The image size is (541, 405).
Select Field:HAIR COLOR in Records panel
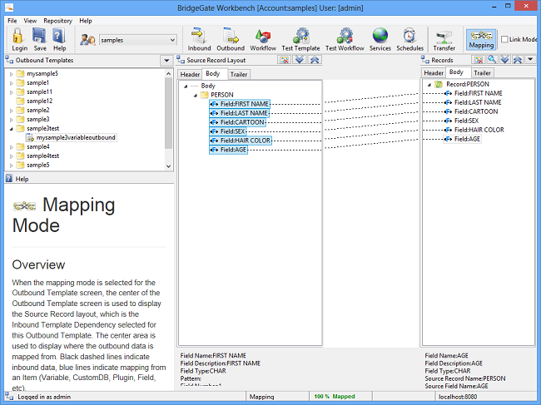[474, 130]
